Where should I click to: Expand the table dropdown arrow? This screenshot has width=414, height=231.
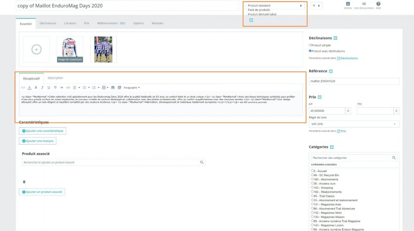coord(108,88)
